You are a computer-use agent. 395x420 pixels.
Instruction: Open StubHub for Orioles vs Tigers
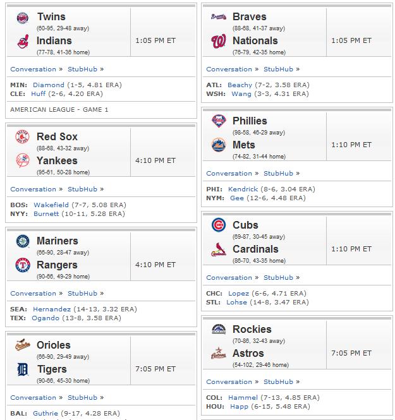(82, 397)
